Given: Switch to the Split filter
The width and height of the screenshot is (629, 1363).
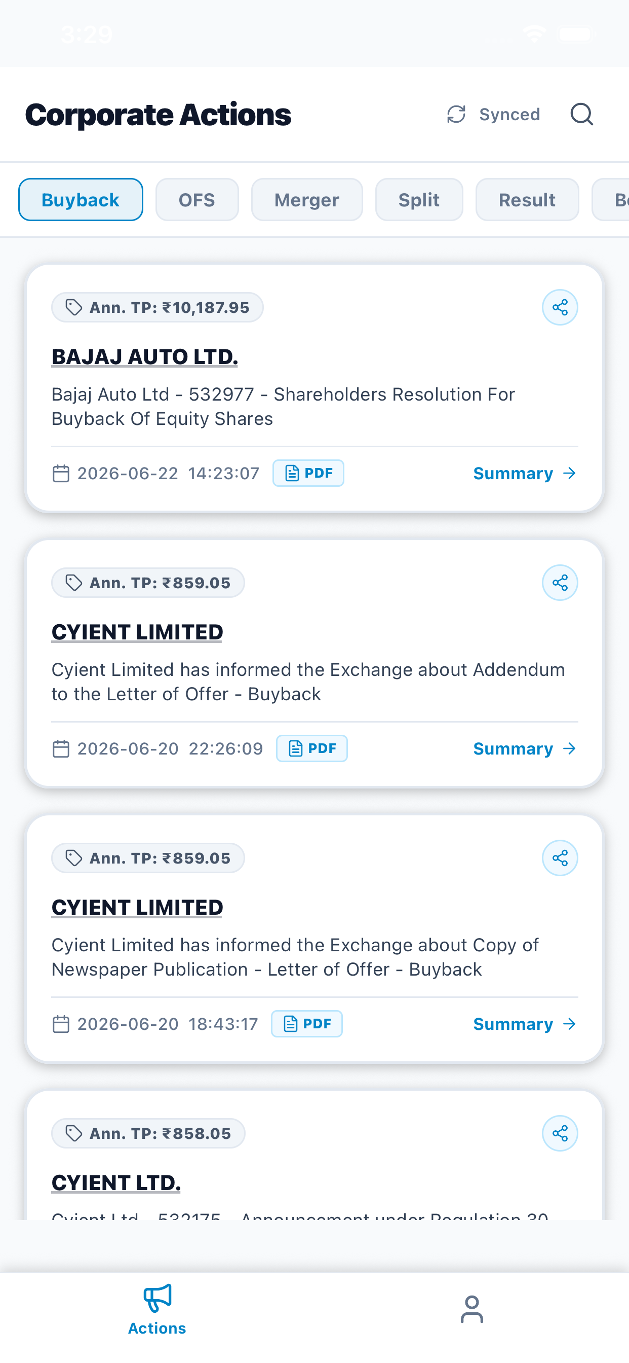Looking at the screenshot, I should (419, 199).
